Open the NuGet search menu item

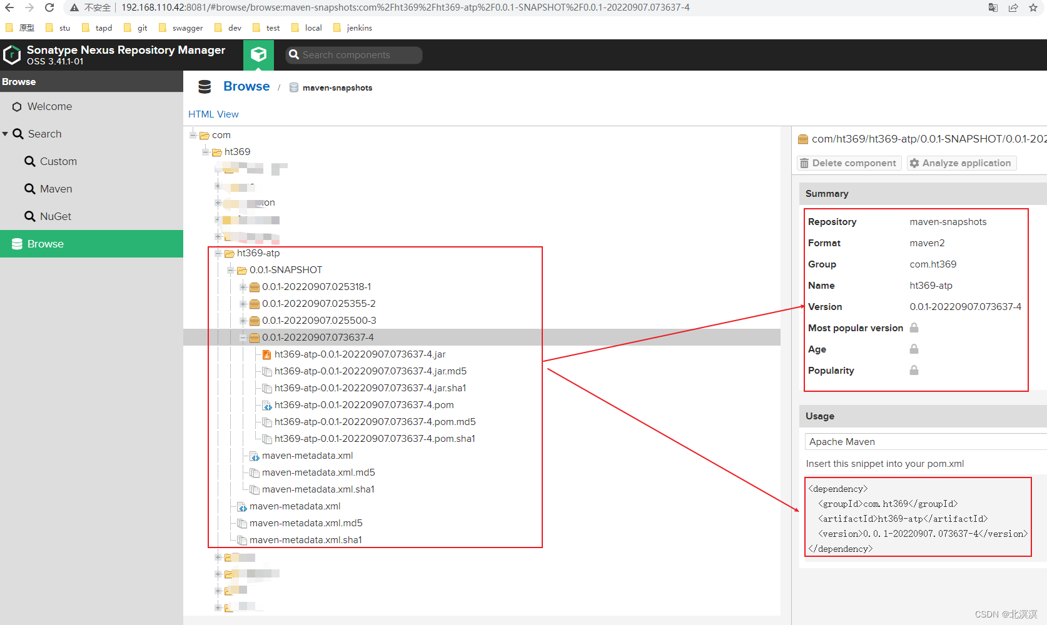(x=91, y=216)
